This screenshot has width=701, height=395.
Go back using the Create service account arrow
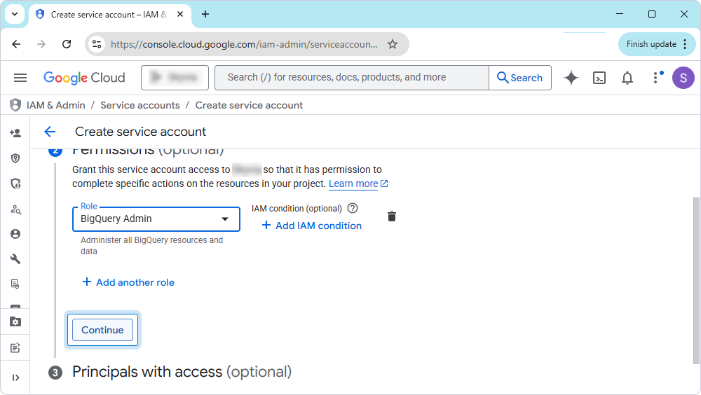click(50, 132)
